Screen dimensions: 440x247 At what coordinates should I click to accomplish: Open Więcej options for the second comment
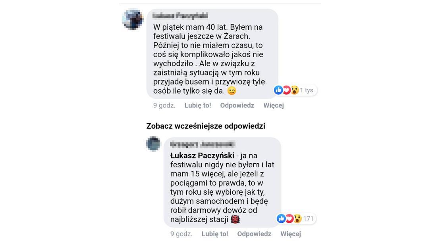click(290, 234)
